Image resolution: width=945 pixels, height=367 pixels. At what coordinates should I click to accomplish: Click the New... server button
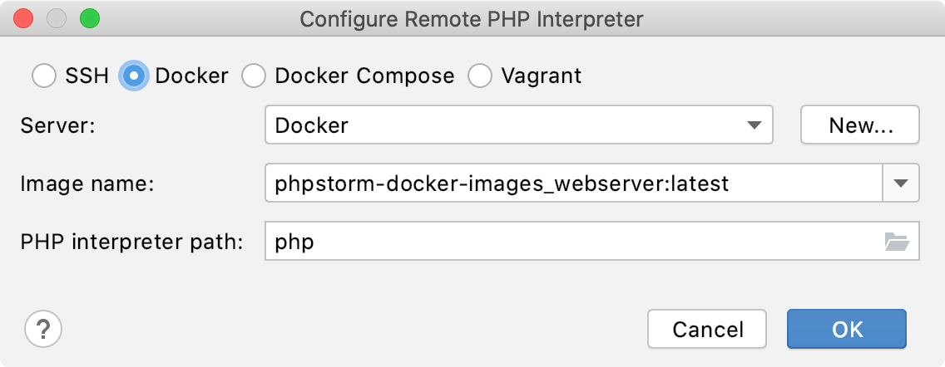click(860, 125)
